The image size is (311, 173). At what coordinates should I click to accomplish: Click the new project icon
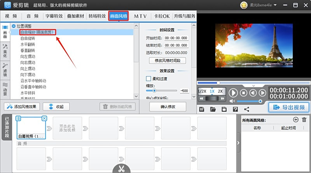202,109
